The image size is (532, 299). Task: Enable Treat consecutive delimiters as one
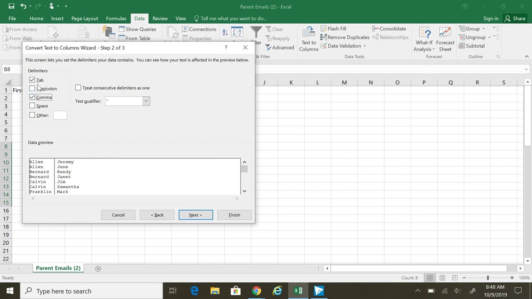[x=78, y=88]
